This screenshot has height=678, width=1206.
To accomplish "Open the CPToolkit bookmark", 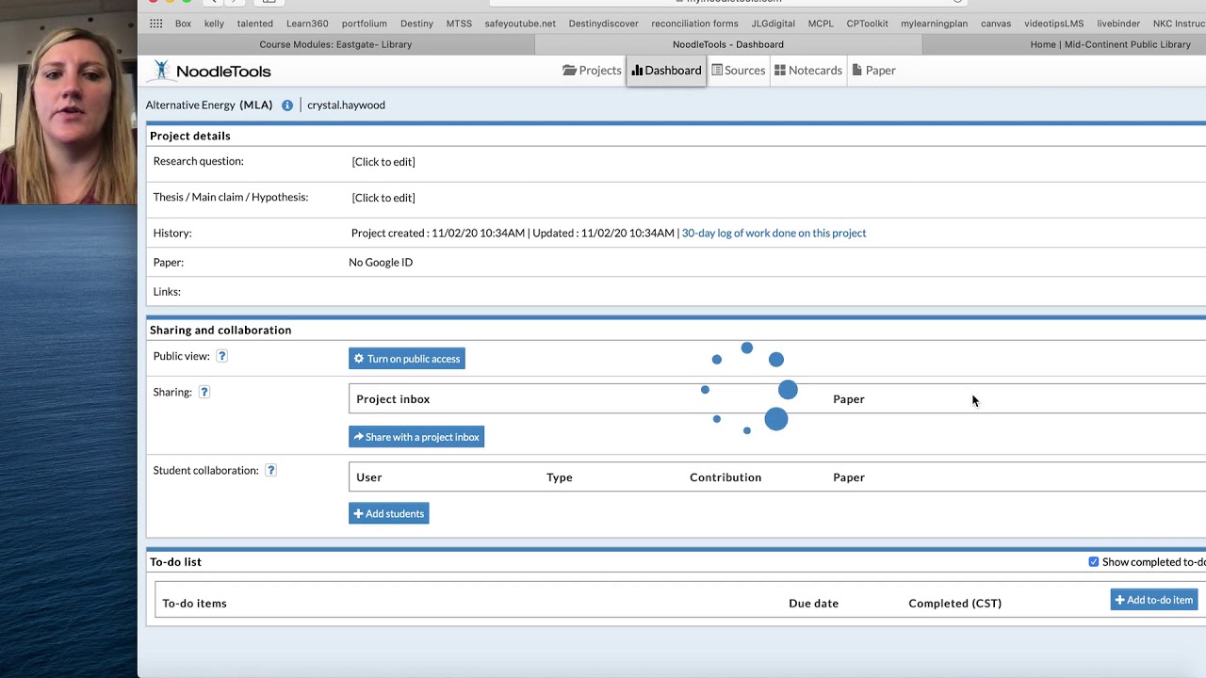I will pyautogui.click(x=868, y=24).
